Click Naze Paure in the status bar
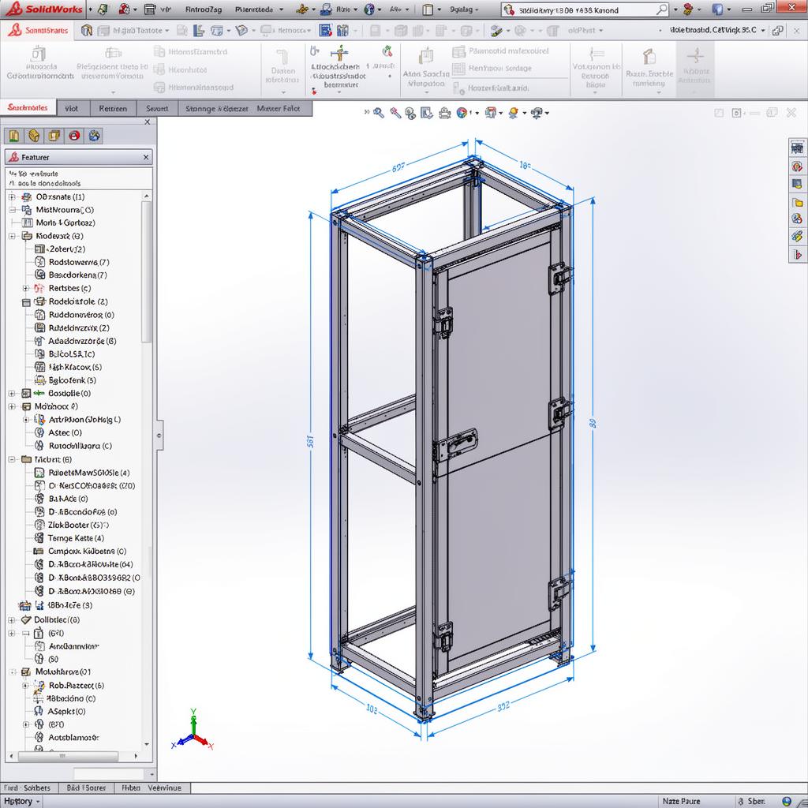Image resolution: width=808 pixels, height=808 pixels. pos(681,802)
